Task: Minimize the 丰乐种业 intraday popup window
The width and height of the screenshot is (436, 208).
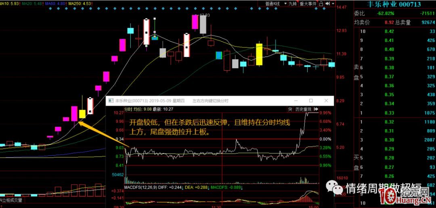Action: [x=297, y=101]
